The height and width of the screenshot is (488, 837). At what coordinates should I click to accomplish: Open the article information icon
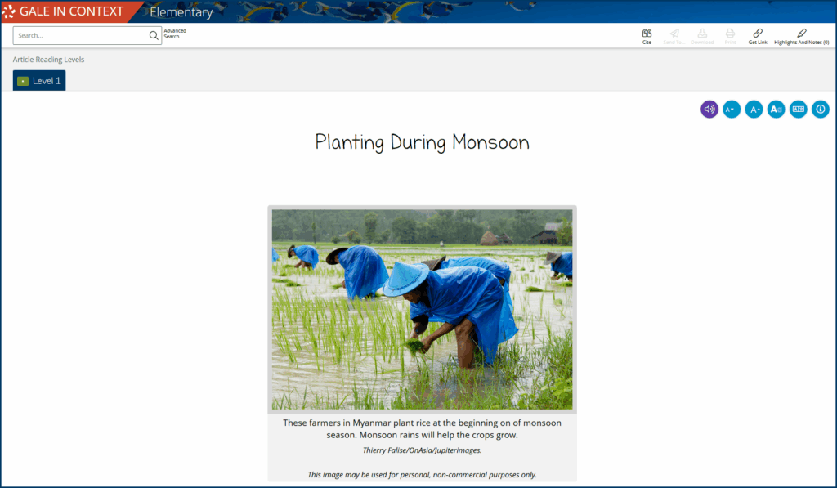(x=820, y=109)
